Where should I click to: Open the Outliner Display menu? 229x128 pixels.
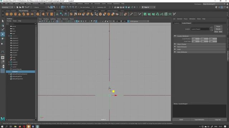click(x=9, y=21)
